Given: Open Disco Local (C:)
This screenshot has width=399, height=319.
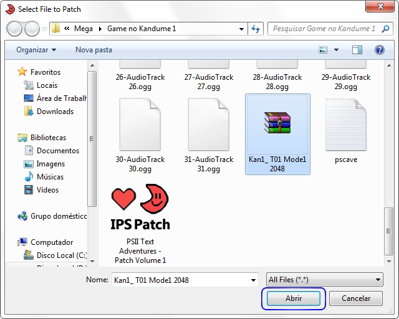Looking at the screenshot, I should [x=62, y=255].
